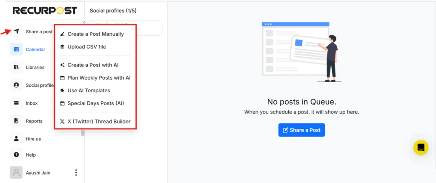Viewport: 436px width, 183px height.
Task: Click the Hire us sidebar link
Action: [x=33, y=139]
